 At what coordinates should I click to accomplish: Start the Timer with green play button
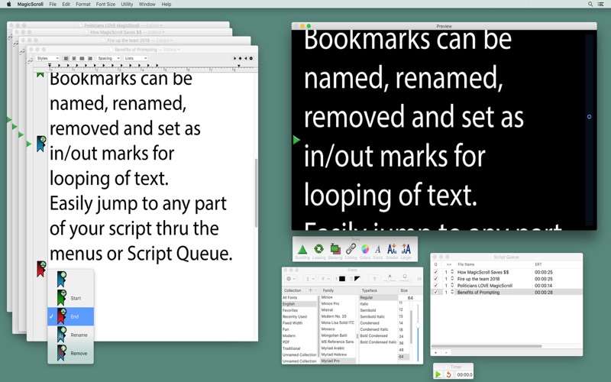(x=438, y=374)
